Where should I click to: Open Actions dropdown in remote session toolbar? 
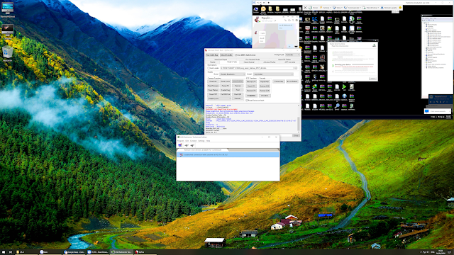[x=326, y=8]
